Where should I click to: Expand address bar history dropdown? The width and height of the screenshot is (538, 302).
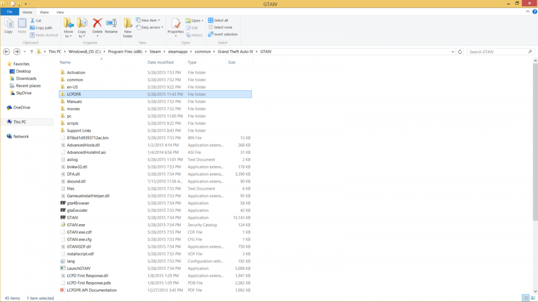(x=452, y=52)
